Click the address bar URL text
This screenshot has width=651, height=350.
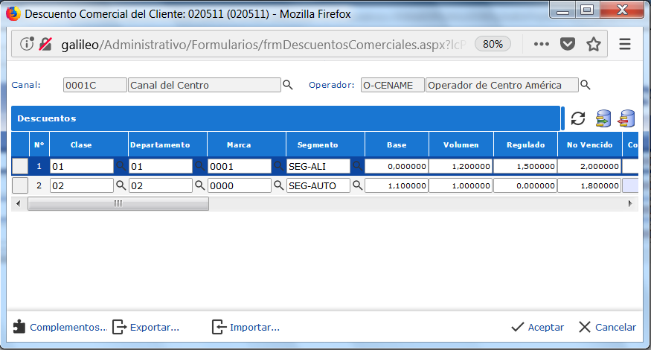click(263, 44)
